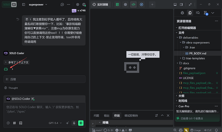Viewport: 222px width, 132px height.
Task: Switch to the 调试控制台 tab
Action: pyautogui.click(x=131, y=116)
